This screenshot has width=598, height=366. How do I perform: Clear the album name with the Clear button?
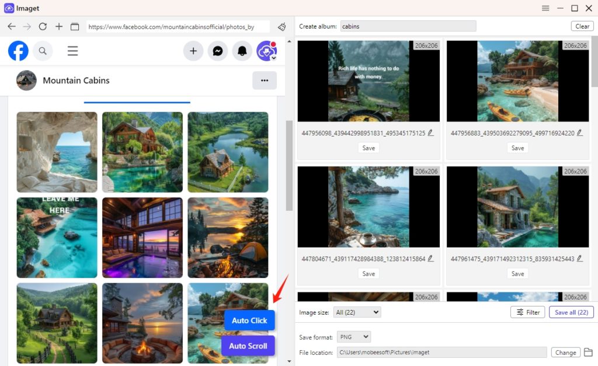point(582,26)
